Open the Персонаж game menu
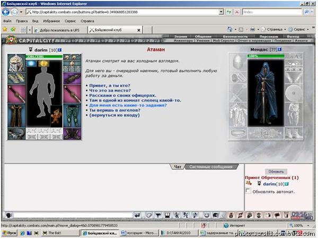The image size is (318, 239). [x=269, y=37]
